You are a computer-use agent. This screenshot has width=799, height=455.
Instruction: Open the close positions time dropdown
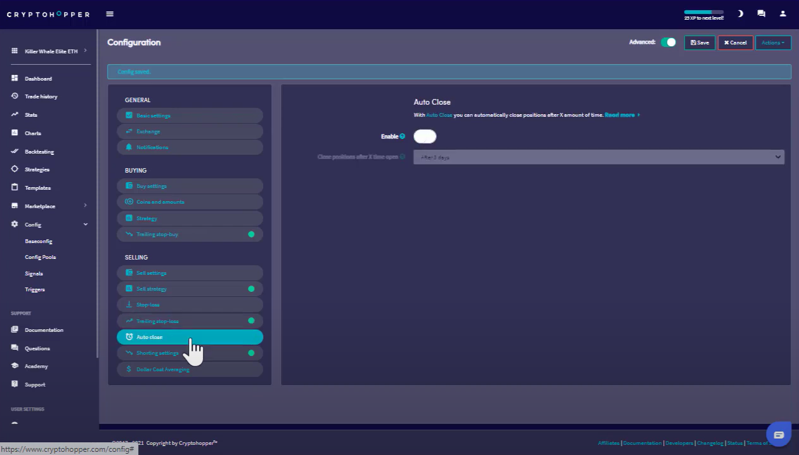(599, 157)
